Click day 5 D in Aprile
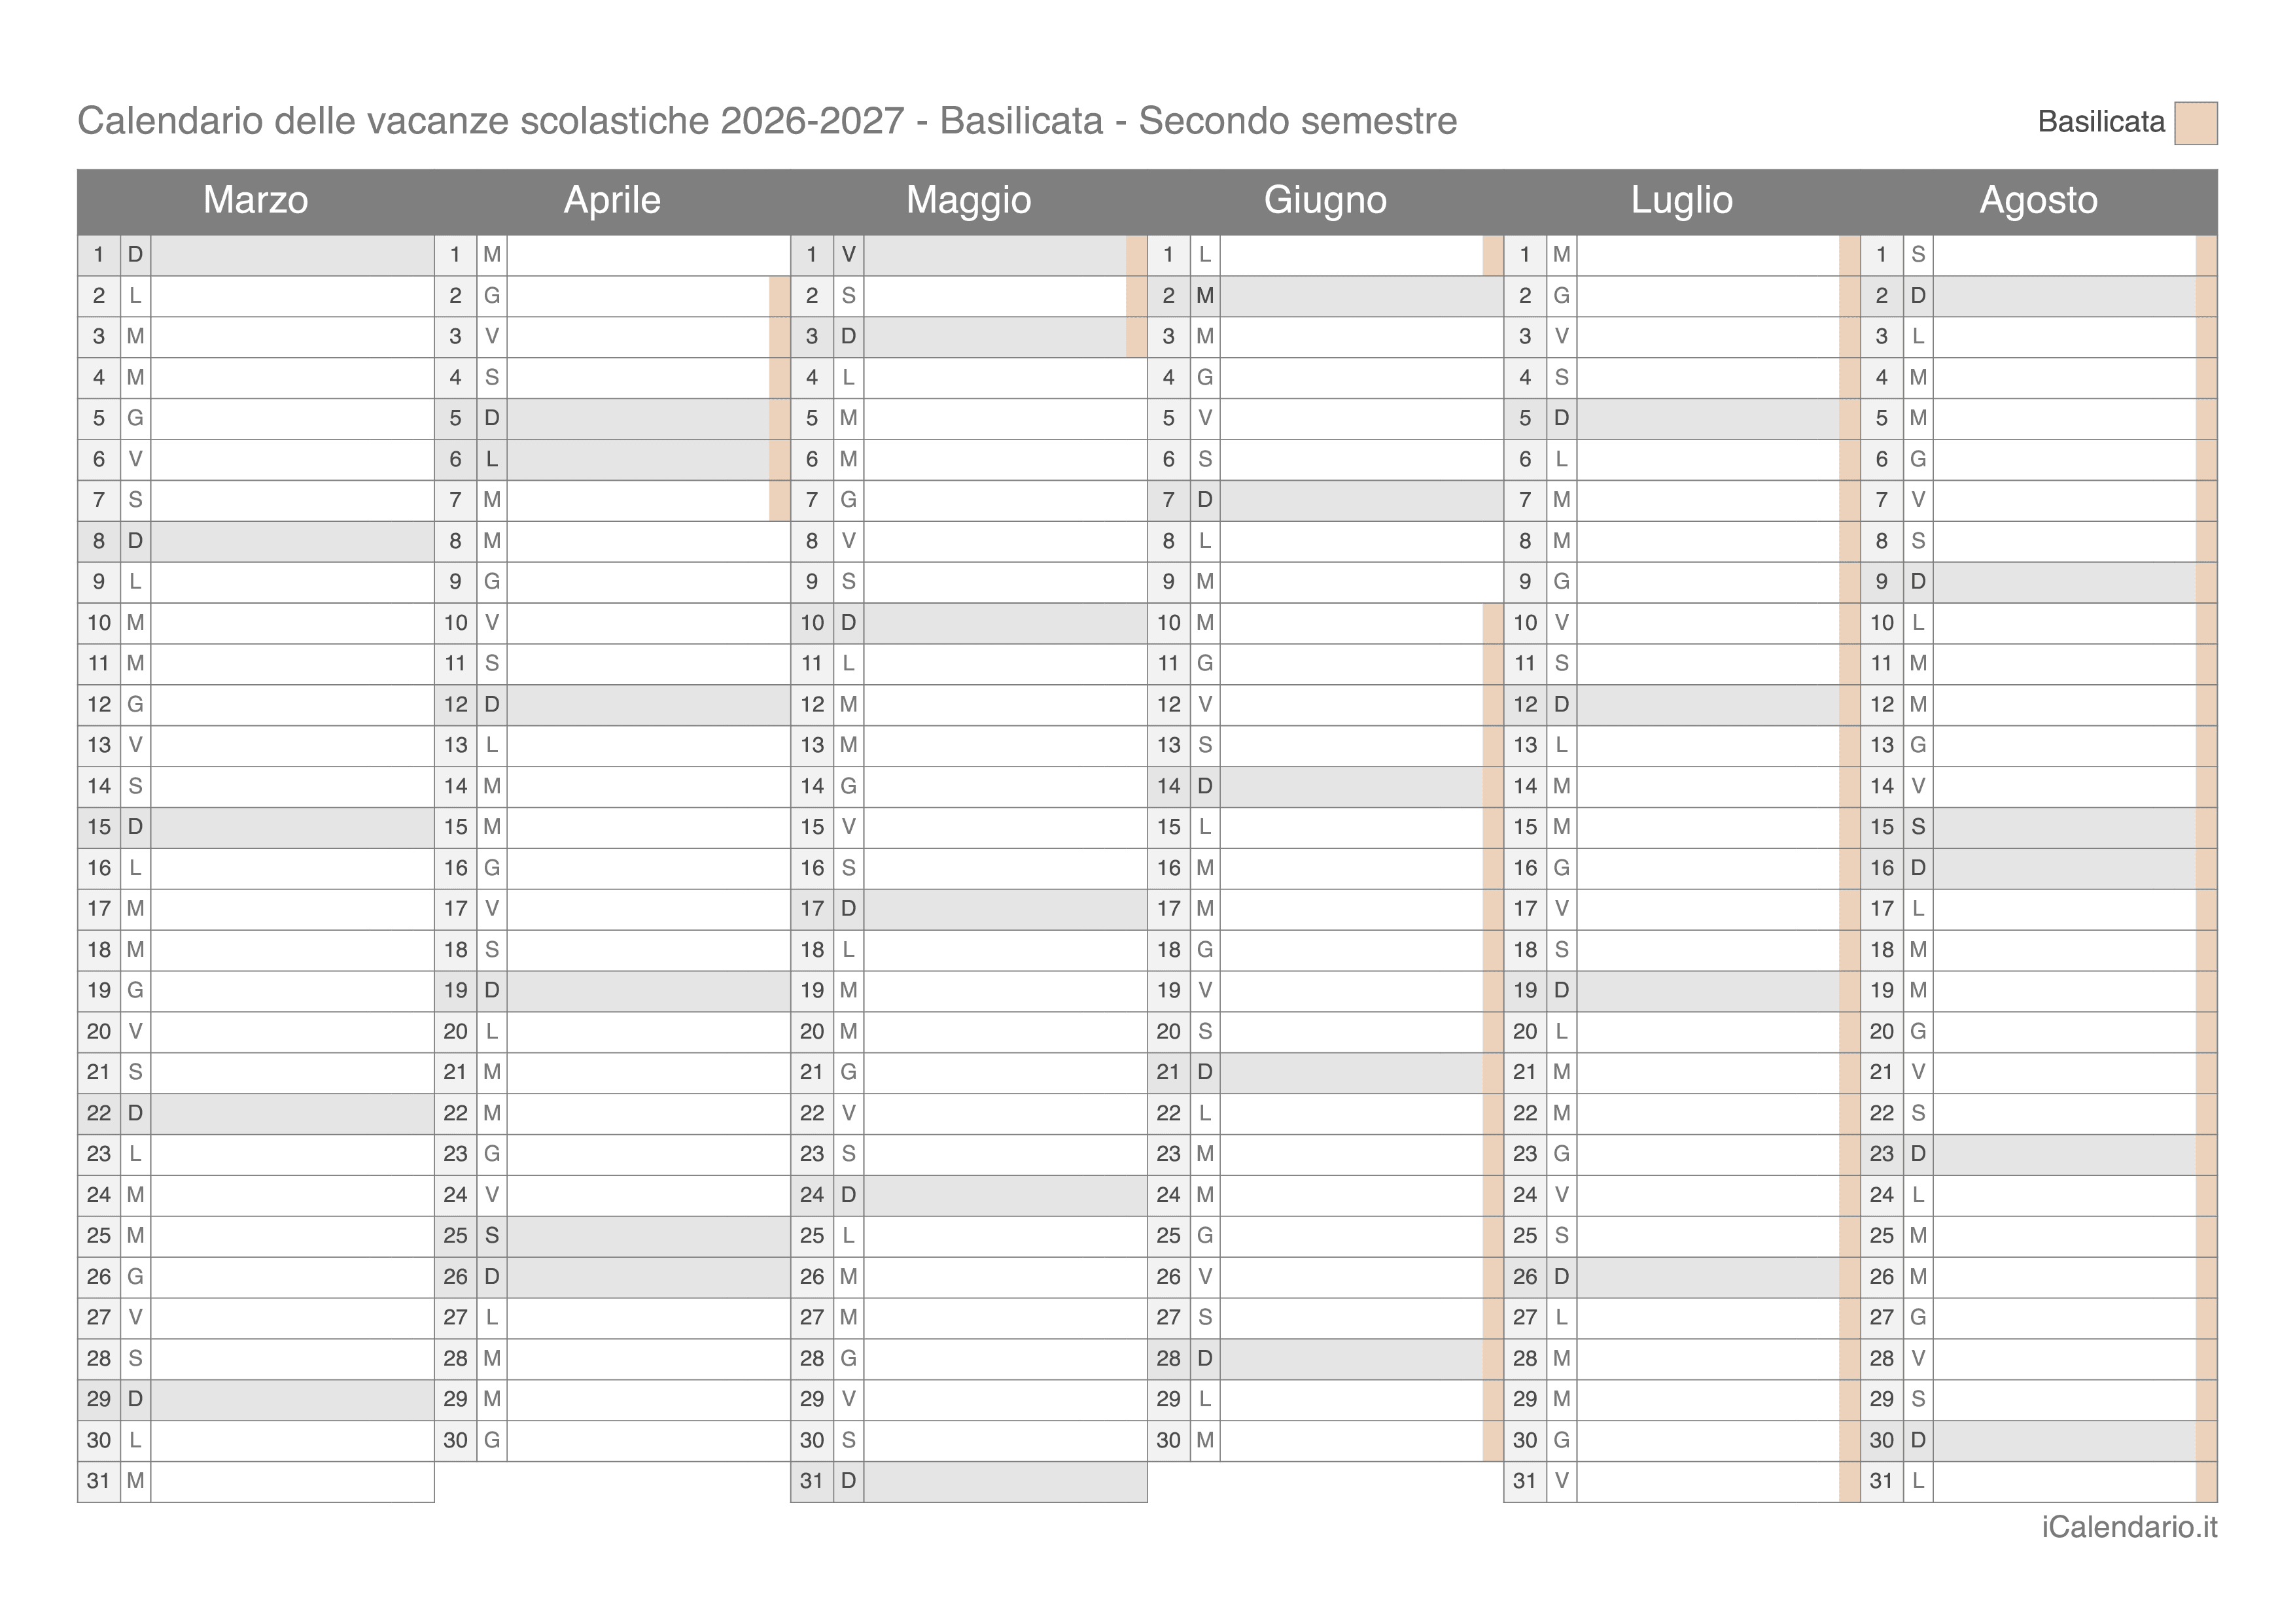The height and width of the screenshot is (1624, 2295). [612, 418]
